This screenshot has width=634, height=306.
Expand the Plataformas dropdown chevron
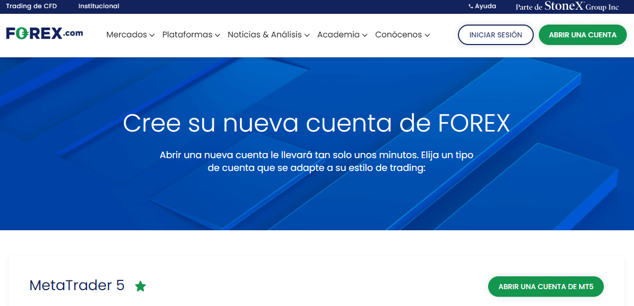click(x=217, y=35)
